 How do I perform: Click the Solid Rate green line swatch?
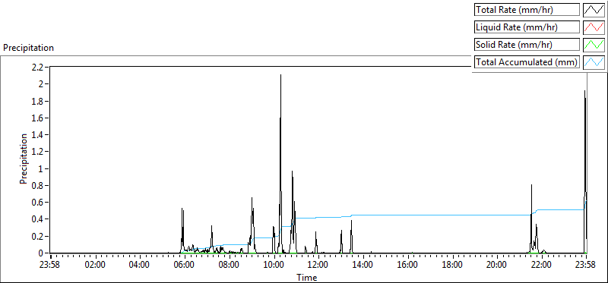click(594, 45)
